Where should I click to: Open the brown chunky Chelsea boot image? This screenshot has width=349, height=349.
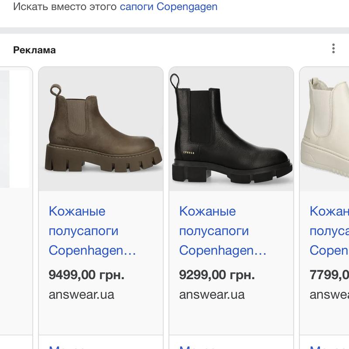[101, 129]
